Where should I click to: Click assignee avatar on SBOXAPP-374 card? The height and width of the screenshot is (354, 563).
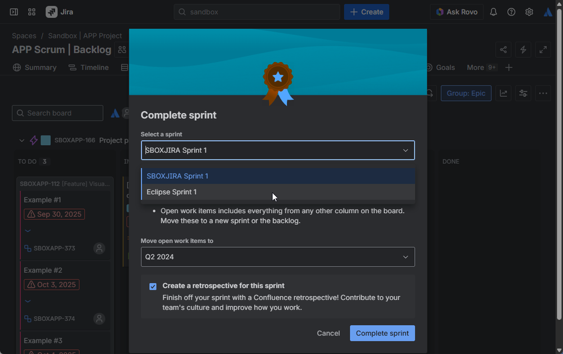[99, 319]
